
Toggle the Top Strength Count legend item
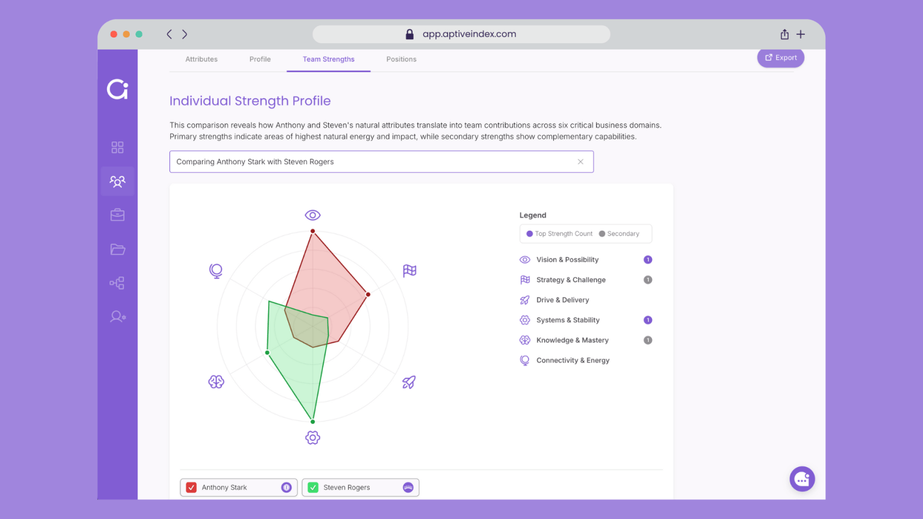coord(559,234)
